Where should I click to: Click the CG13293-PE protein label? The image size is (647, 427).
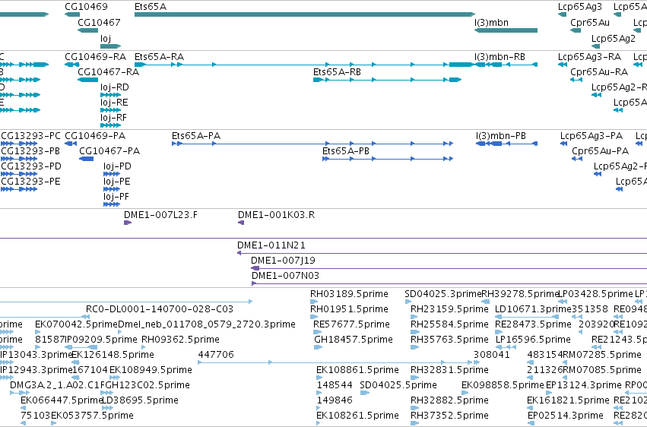pyautogui.click(x=30, y=182)
